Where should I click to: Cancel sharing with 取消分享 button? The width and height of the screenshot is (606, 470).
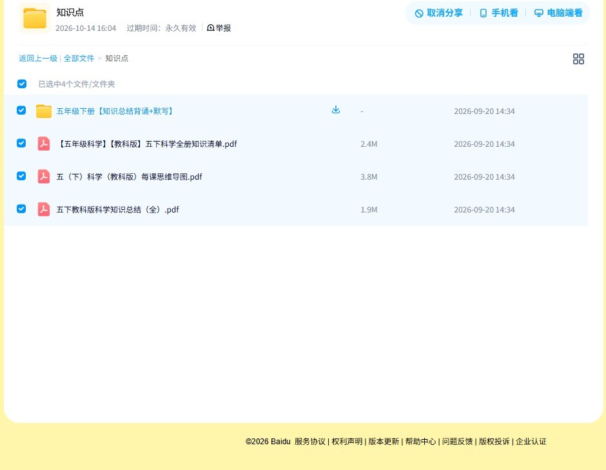(438, 13)
